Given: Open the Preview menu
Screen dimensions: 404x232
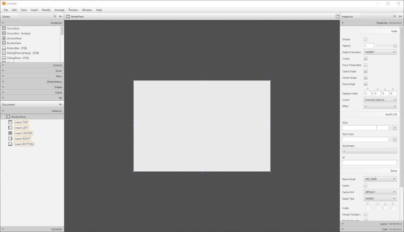Looking at the screenshot, I should [73, 10].
